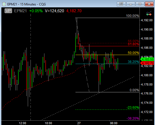Minimize the EPM21 chart window

pyautogui.click(x=130, y=4)
